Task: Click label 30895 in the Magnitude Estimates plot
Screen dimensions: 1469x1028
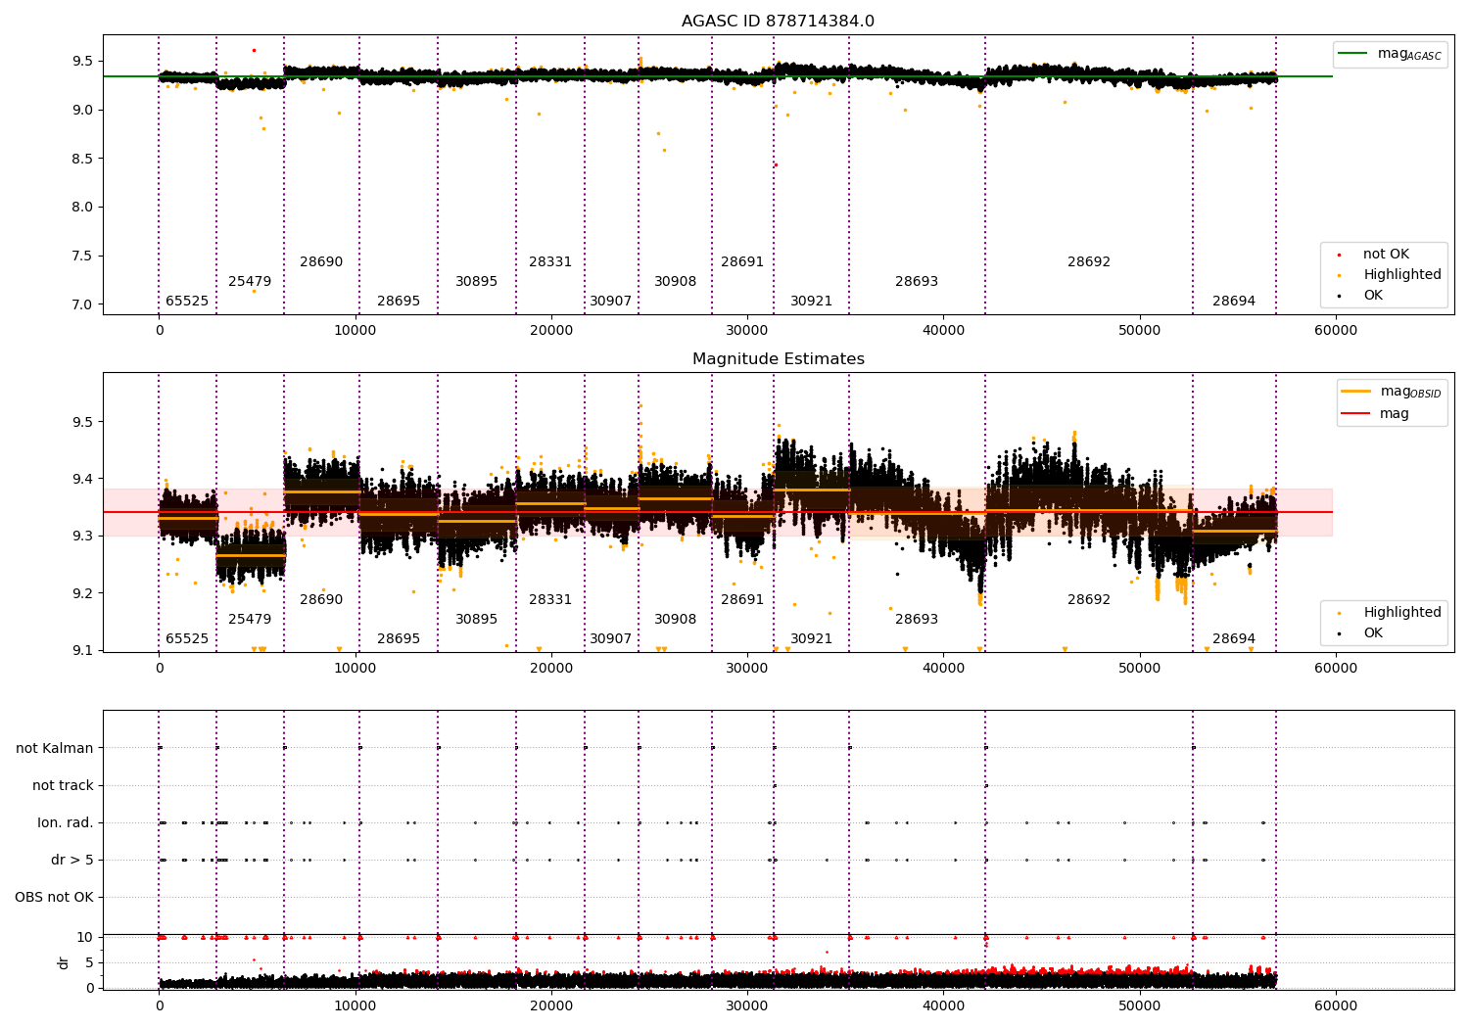Action: point(477,620)
